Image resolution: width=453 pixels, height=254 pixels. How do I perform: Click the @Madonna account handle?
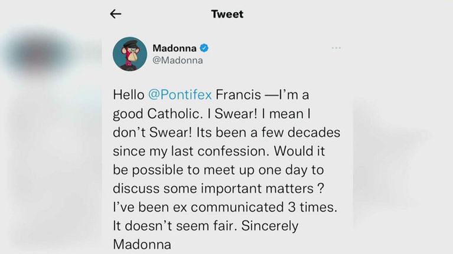tap(178, 60)
